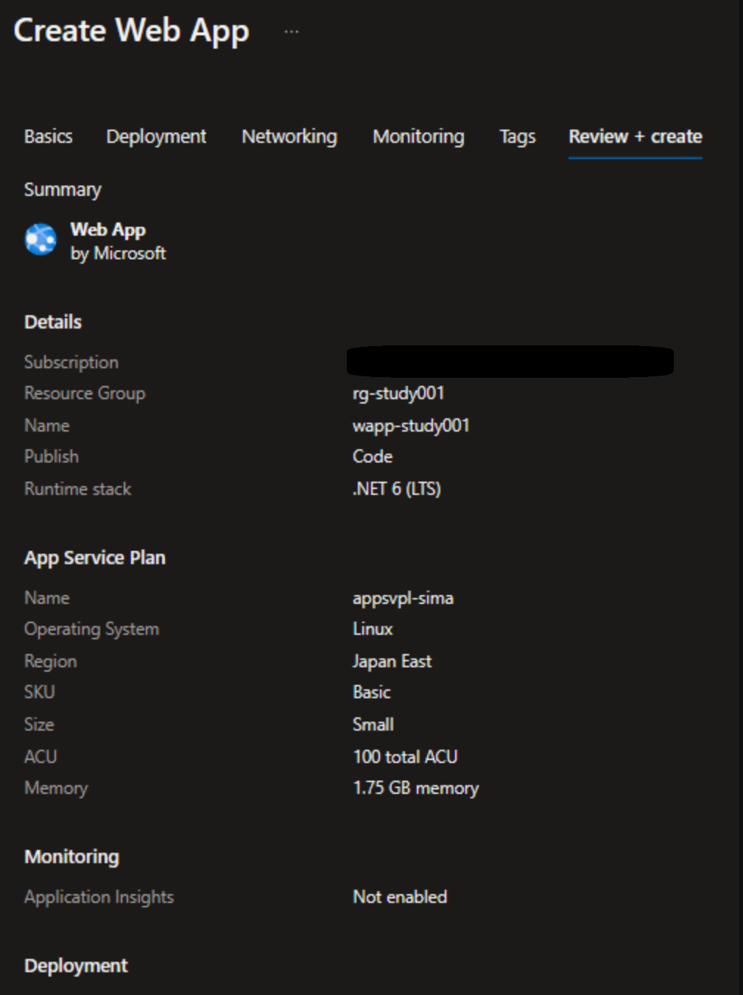Image resolution: width=743 pixels, height=995 pixels.
Task: Click the 'Application Insights' label
Action: pyautogui.click(x=99, y=897)
